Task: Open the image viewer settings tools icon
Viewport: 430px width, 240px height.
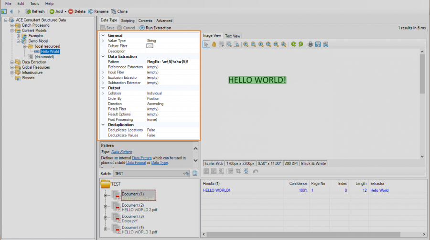Action: [x=326, y=44]
